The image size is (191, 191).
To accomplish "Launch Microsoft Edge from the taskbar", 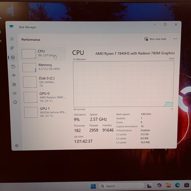I will click(x=178, y=185).
